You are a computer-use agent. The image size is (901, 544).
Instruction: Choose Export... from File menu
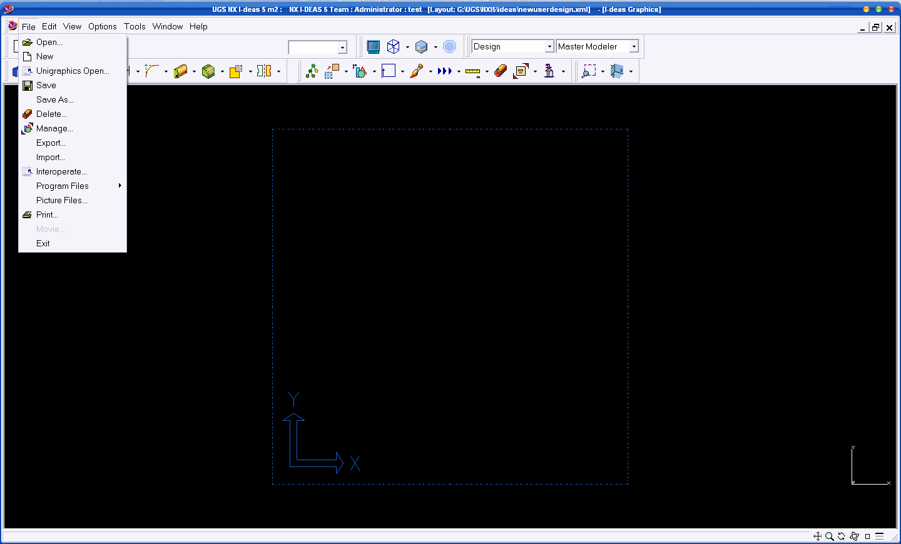point(73,143)
